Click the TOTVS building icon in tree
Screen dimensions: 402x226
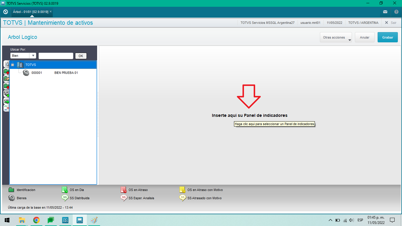(20, 65)
